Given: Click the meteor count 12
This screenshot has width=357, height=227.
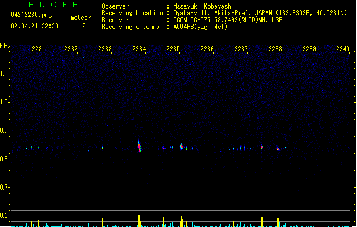Looking at the screenshot, I should click(x=82, y=26).
